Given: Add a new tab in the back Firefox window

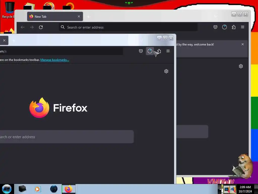Looking at the screenshot, I should (x=88, y=17).
